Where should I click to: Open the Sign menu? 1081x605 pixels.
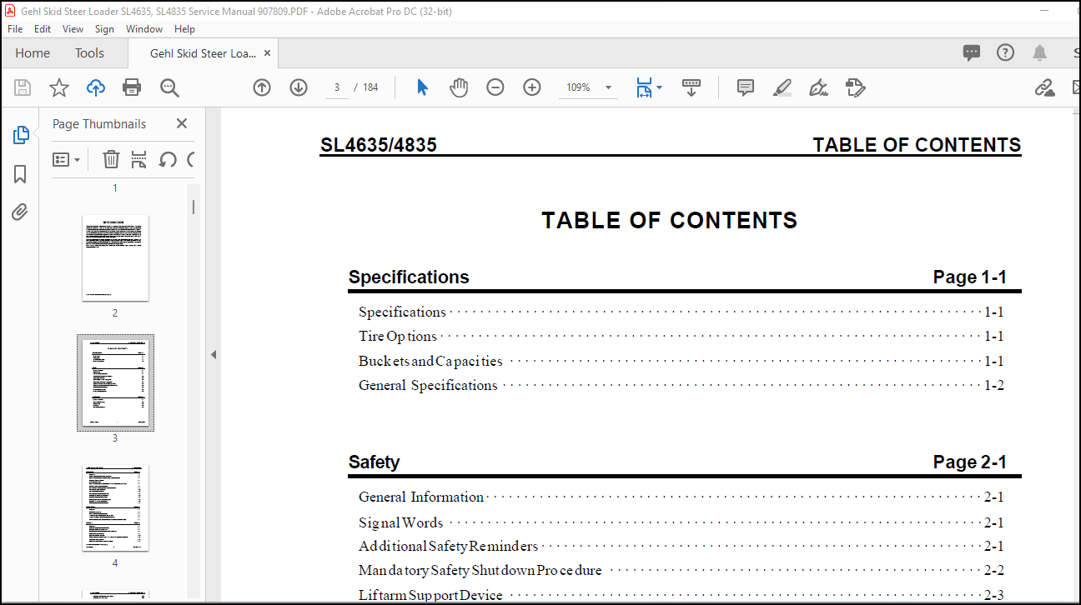(x=104, y=28)
